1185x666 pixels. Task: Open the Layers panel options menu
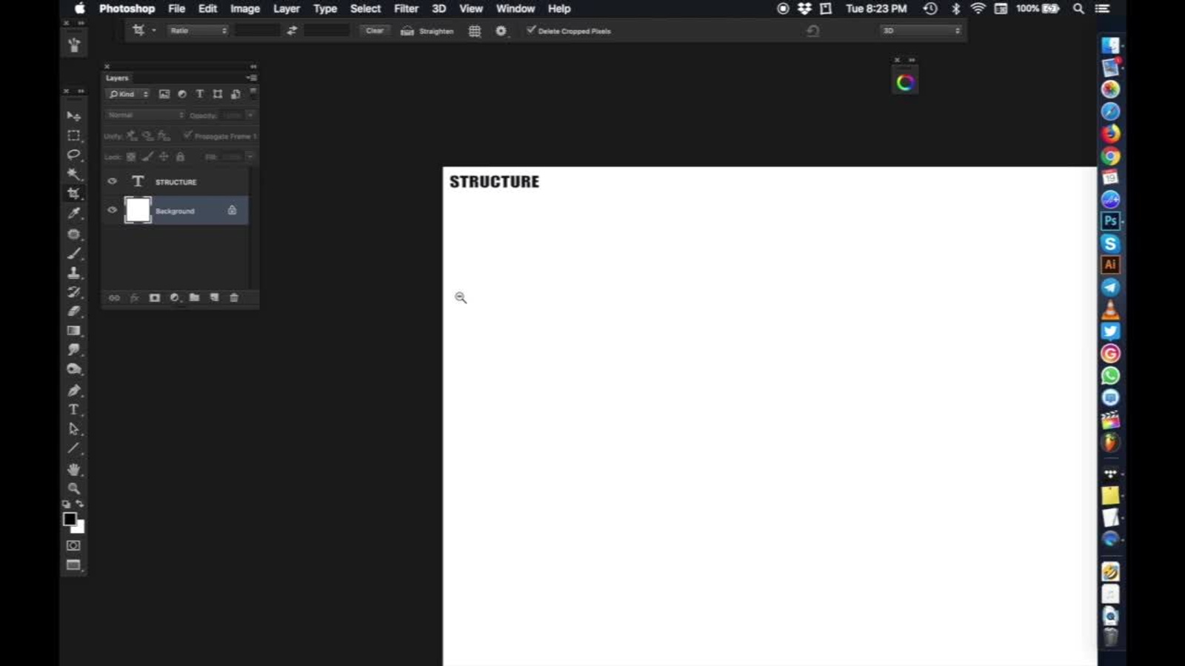pos(252,78)
